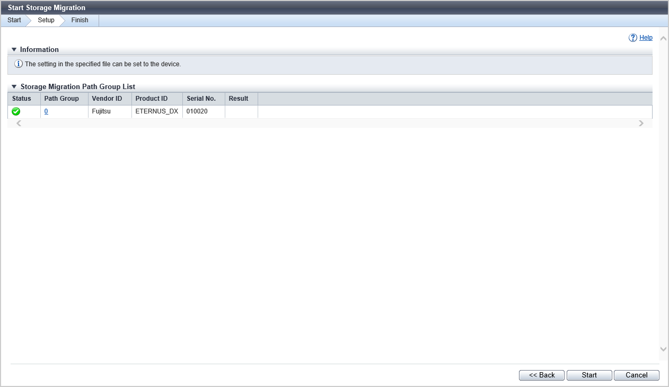The height and width of the screenshot is (387, 669).
Task: Click the Information notice icon
Action: click(x=19, y=64)
